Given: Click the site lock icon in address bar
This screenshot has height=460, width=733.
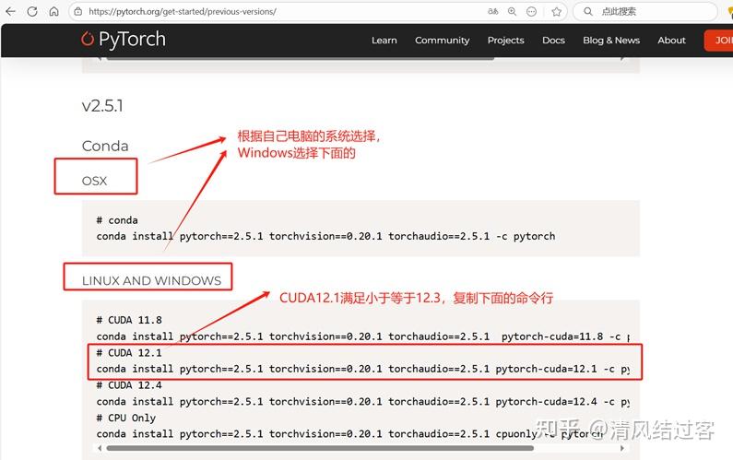Looking at the screenshot, I should click(x=78, y=12).
